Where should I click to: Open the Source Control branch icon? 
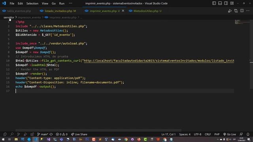pyautogui.click(x=19, y=134)
